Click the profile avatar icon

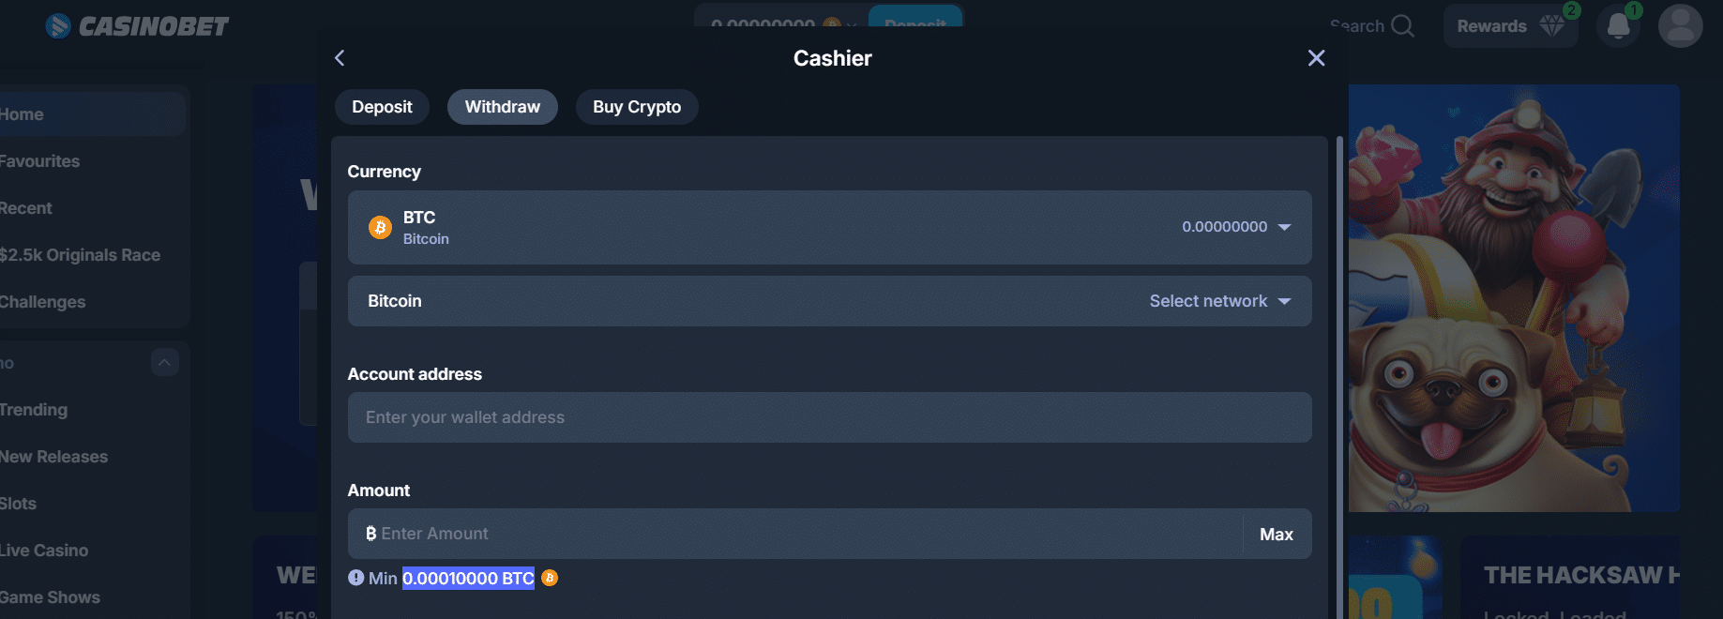point(1679,26)
